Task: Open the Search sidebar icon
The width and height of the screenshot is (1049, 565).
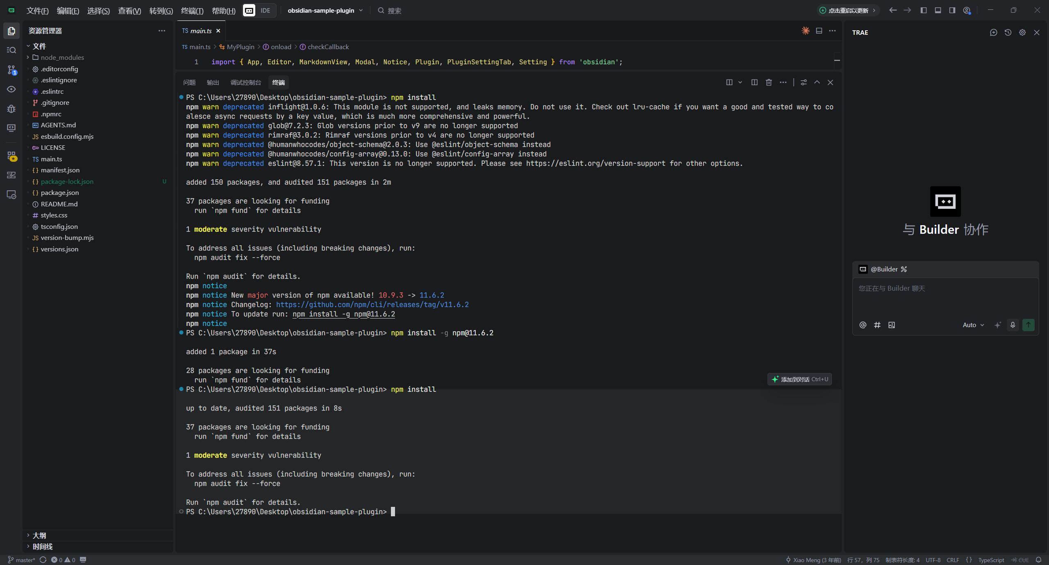Action: click(11, 50)
